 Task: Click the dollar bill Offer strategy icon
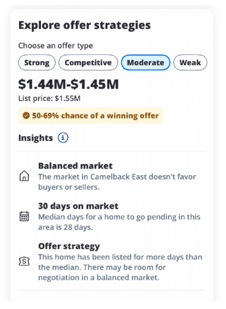pyautogui.click(x=24, y=262)
